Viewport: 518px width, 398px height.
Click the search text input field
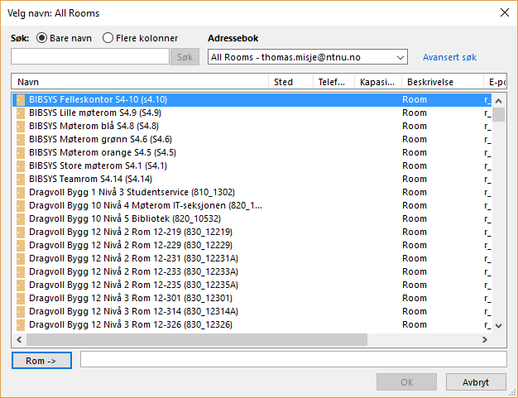pyautogui.click(x=90, y=56)
